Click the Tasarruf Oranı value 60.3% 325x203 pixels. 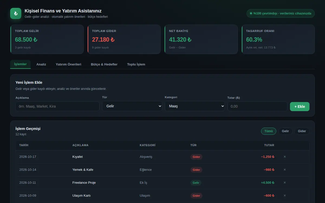tap(254, 40)
